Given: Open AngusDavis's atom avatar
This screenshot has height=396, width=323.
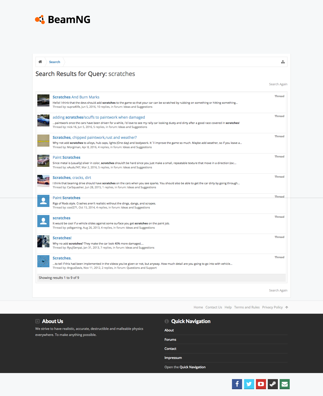Looking at the screenshot, I should click(x=43, y=261).
